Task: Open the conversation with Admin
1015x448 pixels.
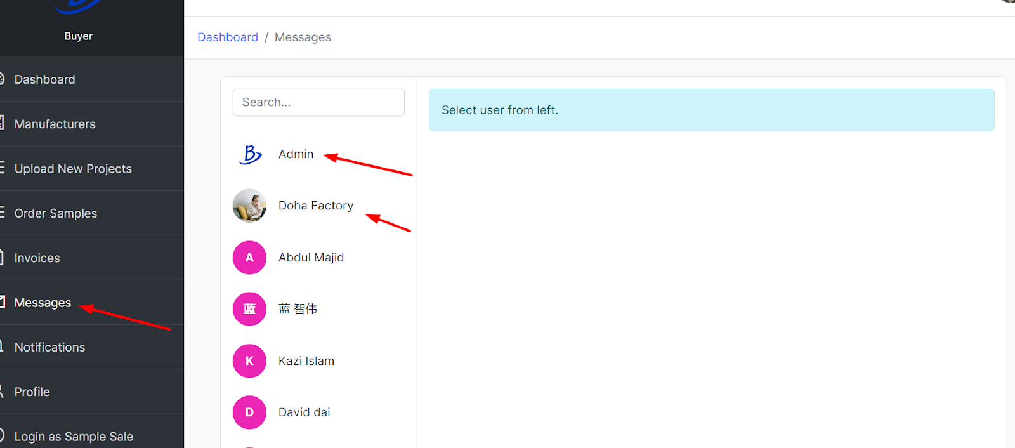Action: click(x=296, y=154)
